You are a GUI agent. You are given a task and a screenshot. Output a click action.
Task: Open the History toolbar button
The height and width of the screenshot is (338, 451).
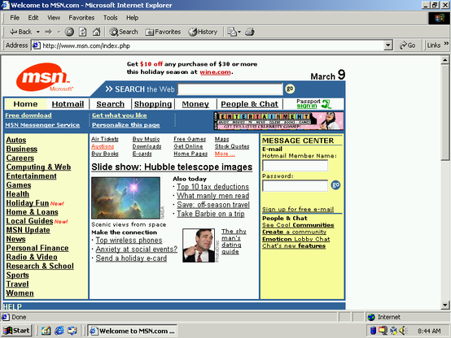203,32
